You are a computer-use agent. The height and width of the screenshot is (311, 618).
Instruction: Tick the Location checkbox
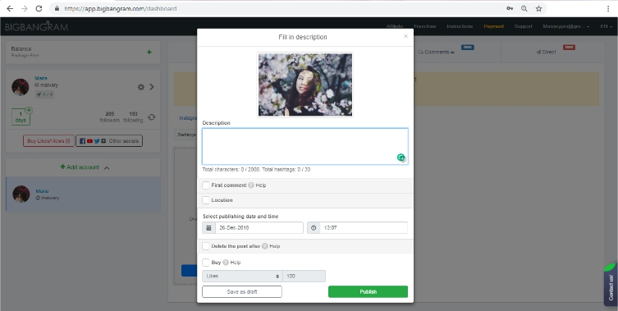coord(206,200)
